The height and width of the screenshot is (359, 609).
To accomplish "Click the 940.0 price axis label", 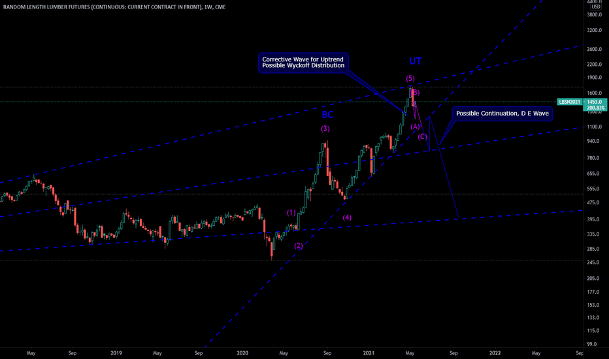I will point(593,141).
